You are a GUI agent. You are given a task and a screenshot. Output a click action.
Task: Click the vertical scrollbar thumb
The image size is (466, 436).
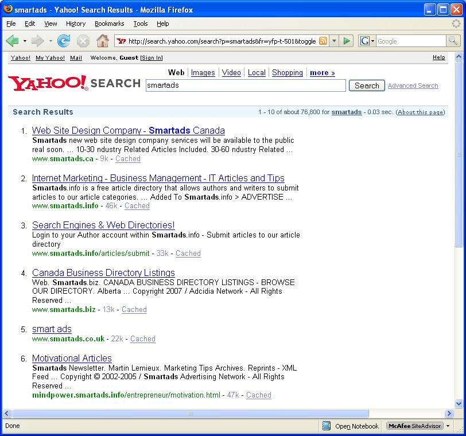tap(459, 154)
